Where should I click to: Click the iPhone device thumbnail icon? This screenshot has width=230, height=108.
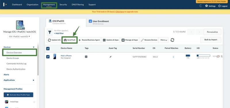pyautogui.click(x=55, y=56)
